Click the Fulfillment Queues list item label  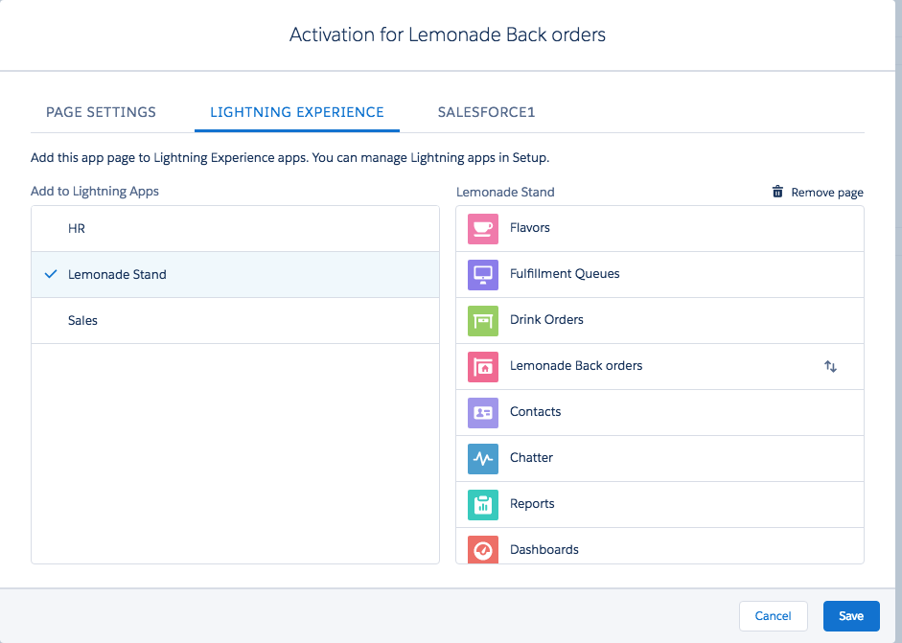pyautogui.click(x=565, y=274)
